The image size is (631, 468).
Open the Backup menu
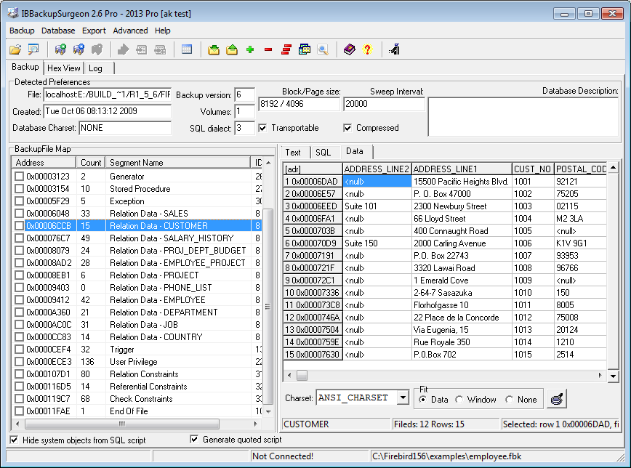pyautogui.click(x=22, y=31)
